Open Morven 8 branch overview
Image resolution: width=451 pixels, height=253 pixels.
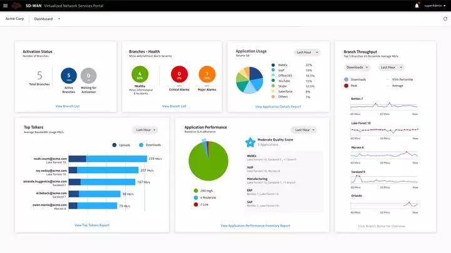point(357,147)
